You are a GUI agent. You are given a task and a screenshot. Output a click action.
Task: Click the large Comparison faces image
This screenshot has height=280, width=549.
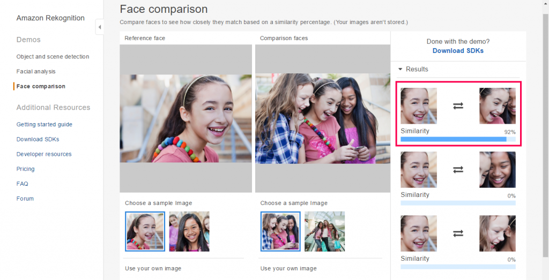(x=323, y=118)
